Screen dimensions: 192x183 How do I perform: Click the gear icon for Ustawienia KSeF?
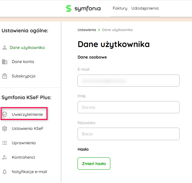[4, 129]
